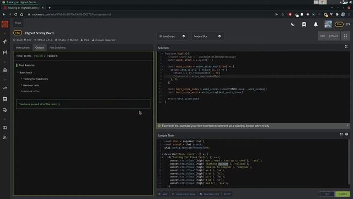The image size is (353, 199).
Task: Click the Highest Scoring Word title
Action: pyautogui.click(x=39, y=33)
